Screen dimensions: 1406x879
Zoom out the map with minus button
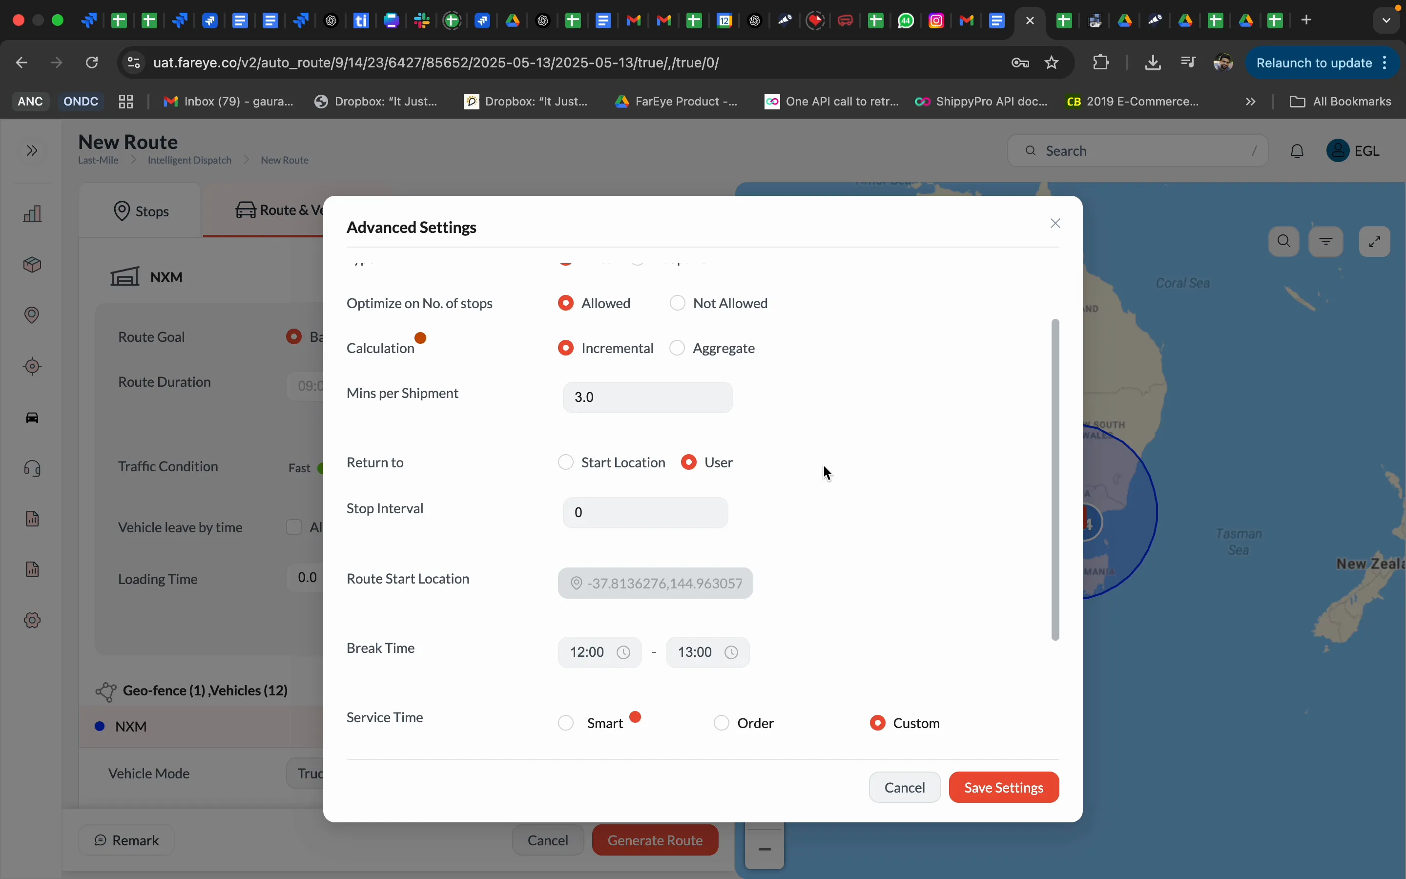pos(765,849)
